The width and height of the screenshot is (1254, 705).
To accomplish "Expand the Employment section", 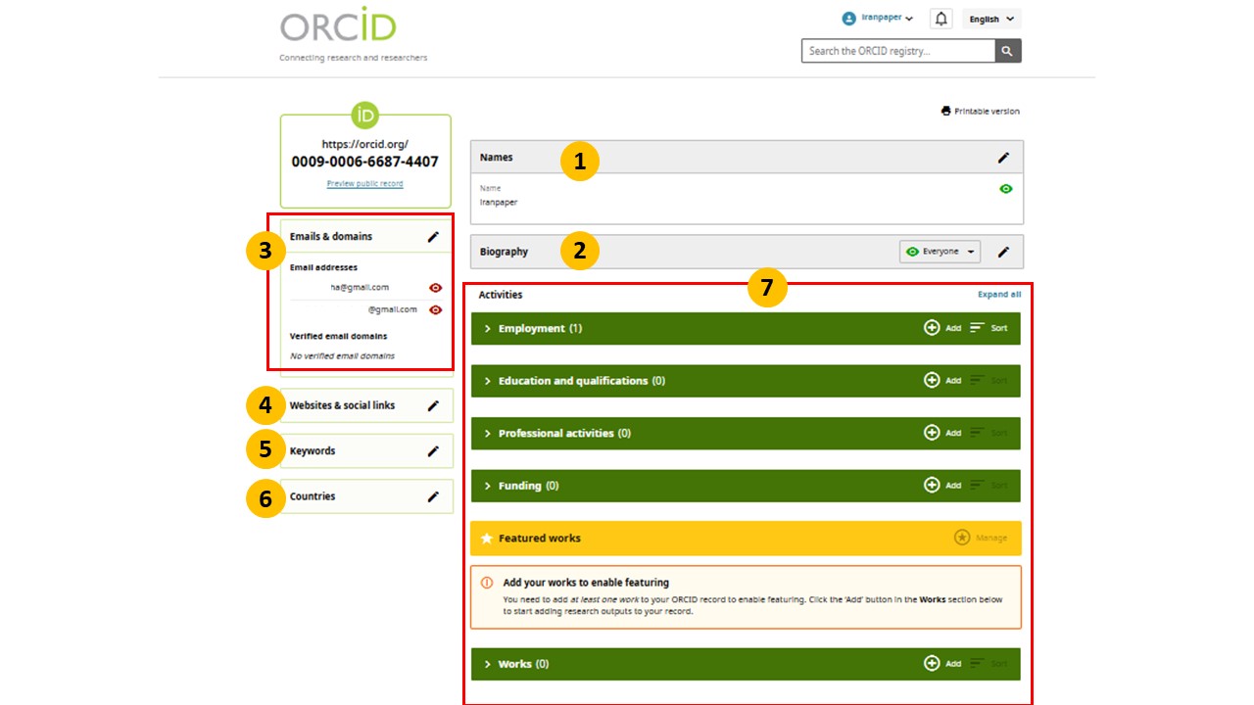I will (488, 329).
